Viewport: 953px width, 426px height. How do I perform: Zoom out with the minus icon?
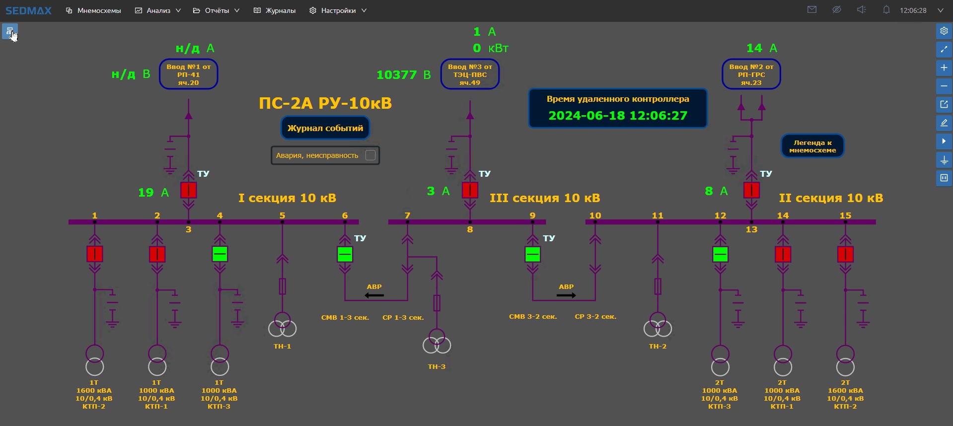click(x=944, y=86)
